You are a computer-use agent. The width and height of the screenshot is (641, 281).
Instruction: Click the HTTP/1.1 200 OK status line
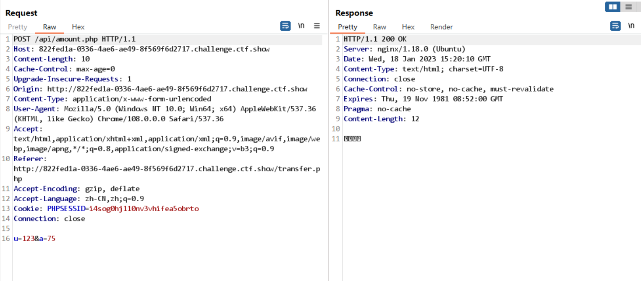(375, 39)
